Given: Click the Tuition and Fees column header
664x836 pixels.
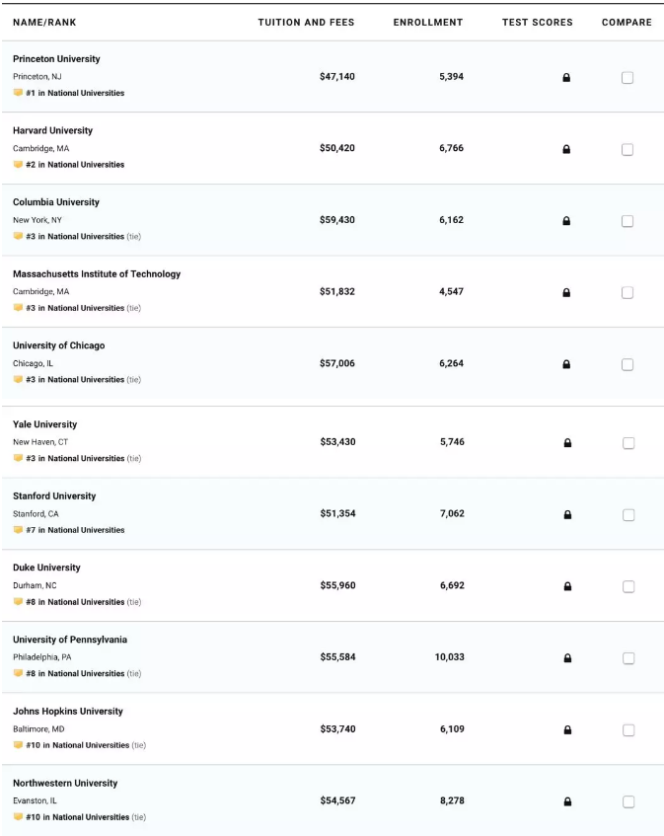Looking at the screenshot, I should click(x=306, y=23).
